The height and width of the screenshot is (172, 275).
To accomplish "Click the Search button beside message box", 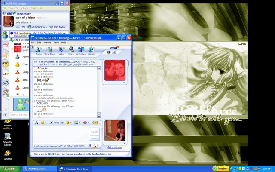I will pyautogui.click(x=94, y=138).
